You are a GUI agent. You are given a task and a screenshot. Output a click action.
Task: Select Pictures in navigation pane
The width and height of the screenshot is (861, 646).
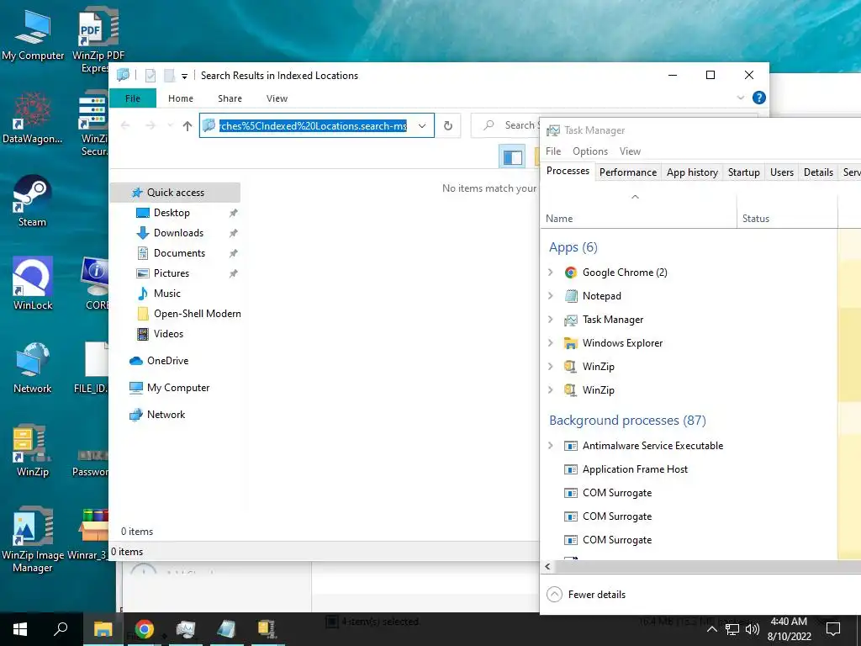click(x=172, y=273)
